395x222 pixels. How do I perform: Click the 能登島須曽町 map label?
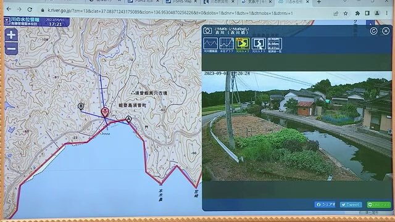coord(132,105)
